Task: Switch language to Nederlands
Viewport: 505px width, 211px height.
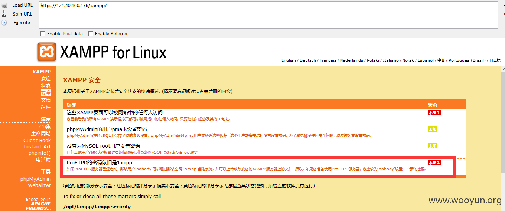Action: point(352,60)
